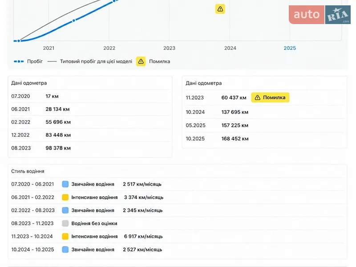356x267 pixels.
Task: Click the yellow warning marker on the chart
Action: (220, 9)
